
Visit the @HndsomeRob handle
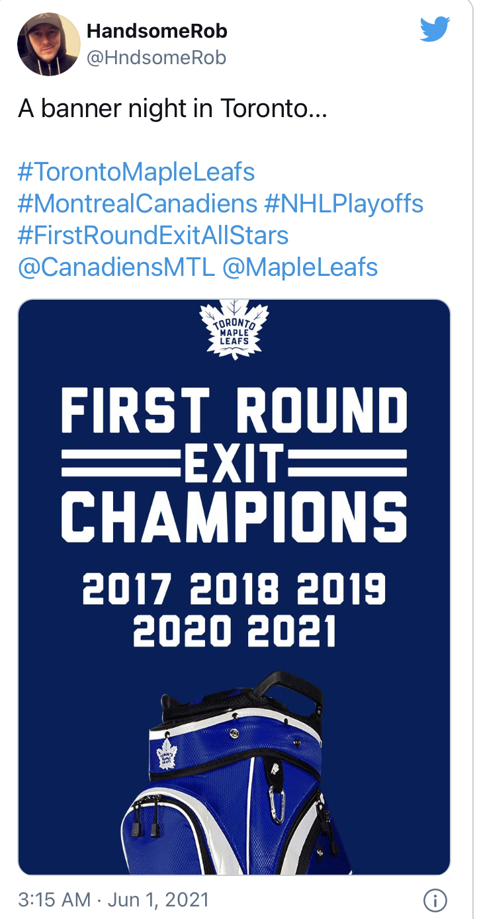(x=156, y=58)
